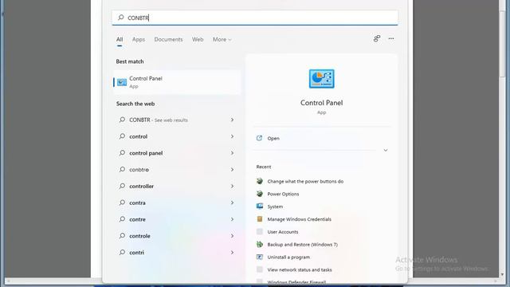Click Open in the preview pane

[x=273, y=138]
